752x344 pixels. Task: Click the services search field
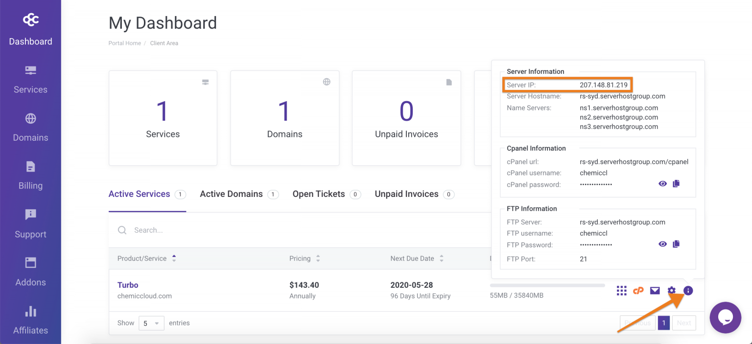[x=294, y=230]
